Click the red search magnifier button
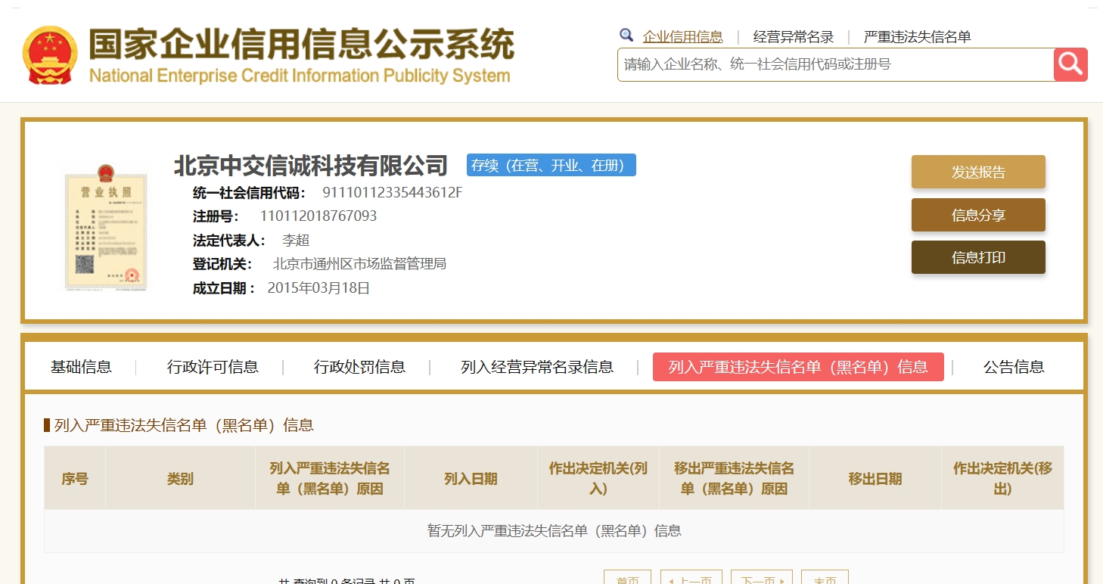Screen dimensions: 1103x584 point(1070,64)
